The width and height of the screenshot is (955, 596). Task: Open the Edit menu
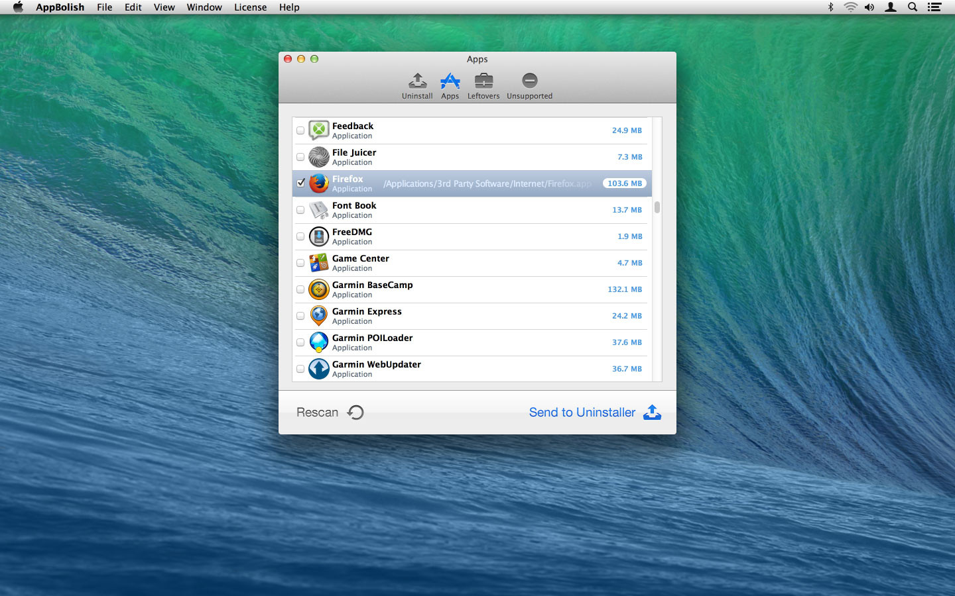133,7
